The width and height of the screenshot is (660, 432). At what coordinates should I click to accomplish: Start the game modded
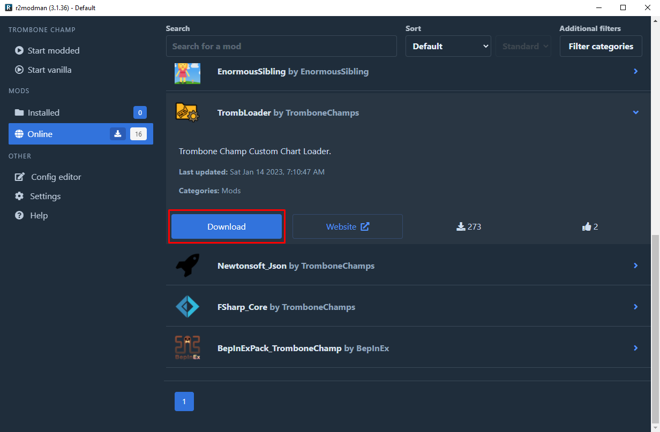[80, 50]
